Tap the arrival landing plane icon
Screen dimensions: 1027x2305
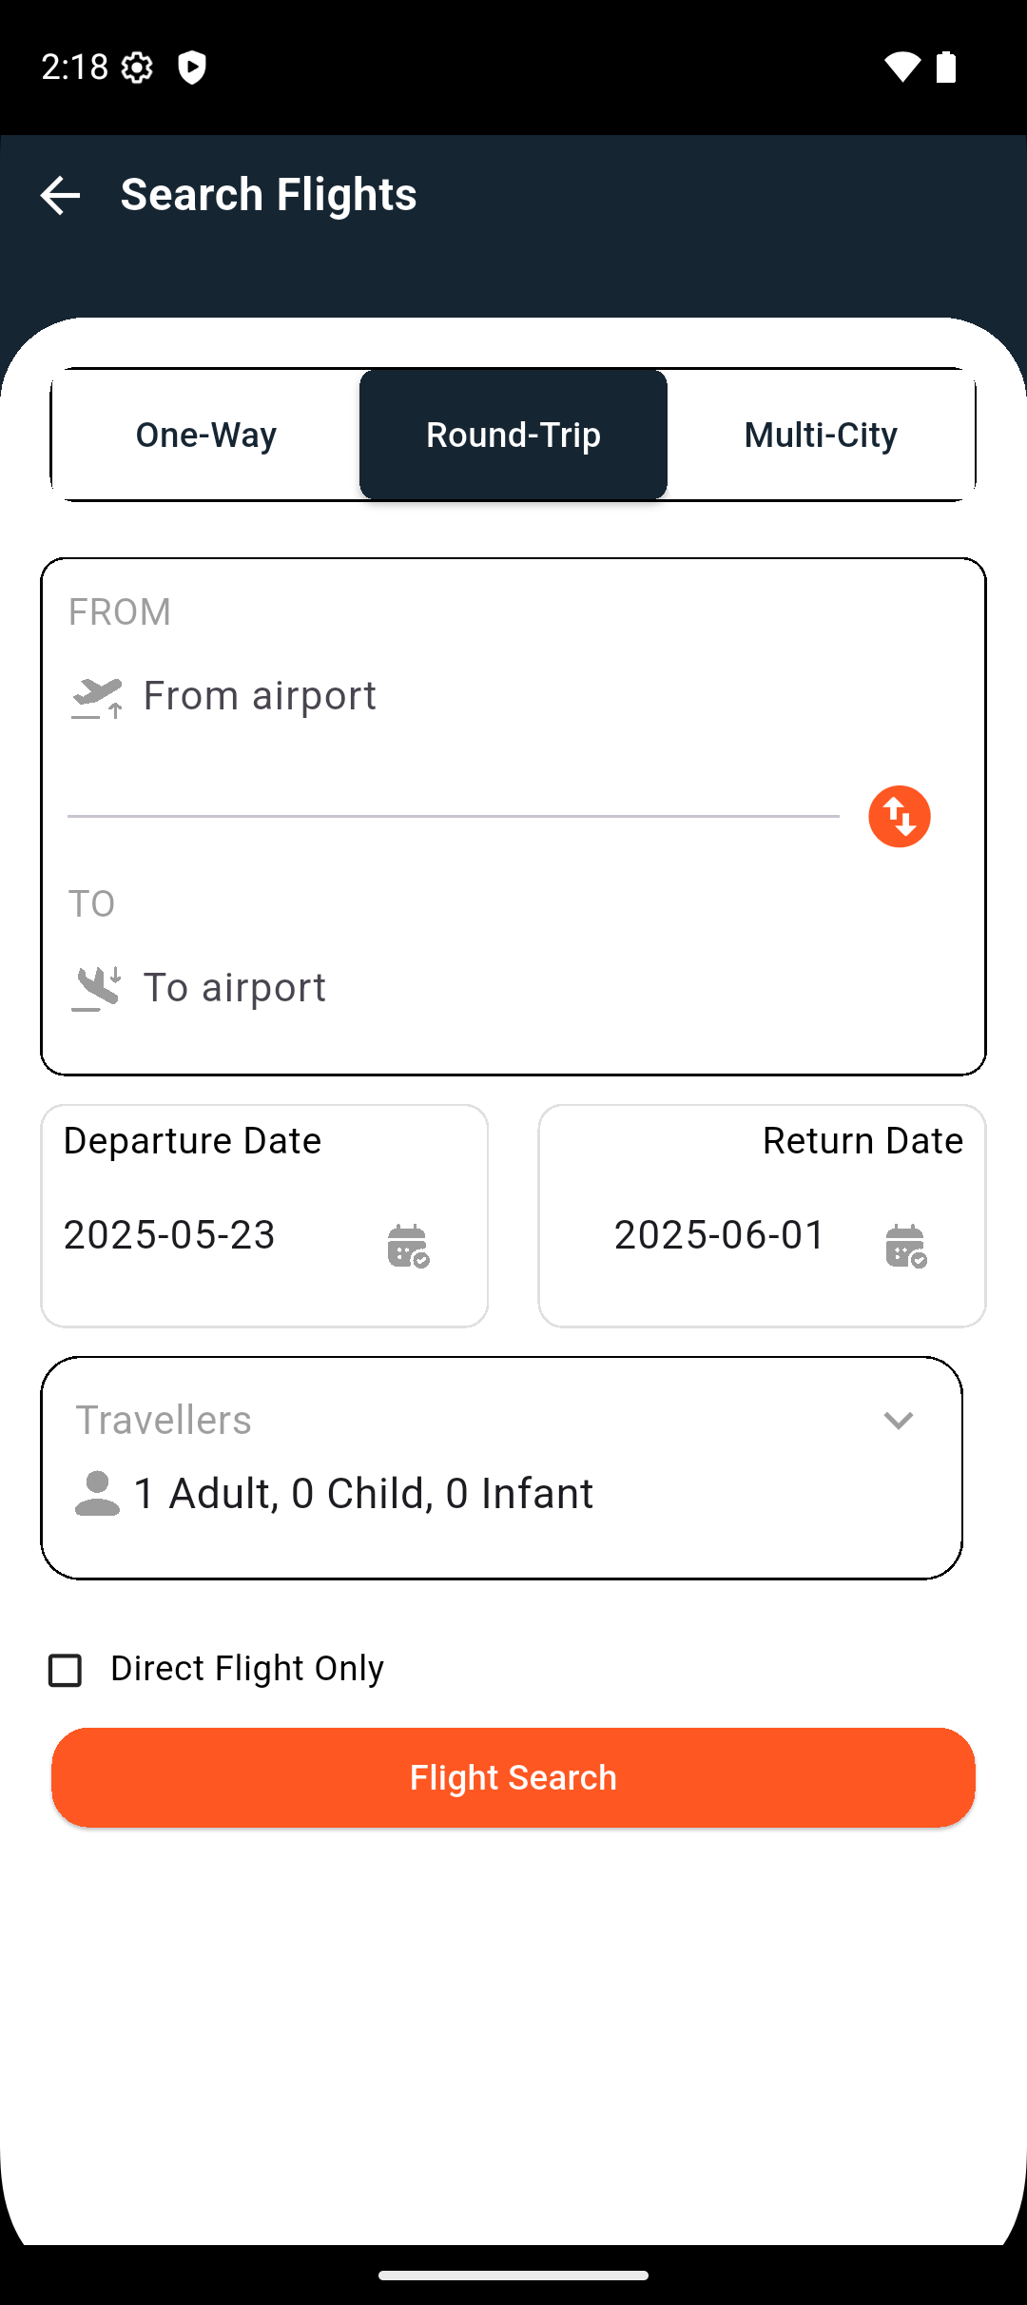97,989
